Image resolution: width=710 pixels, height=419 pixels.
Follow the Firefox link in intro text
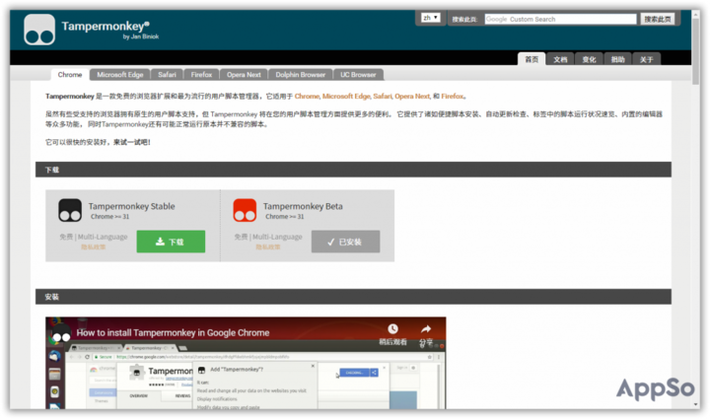[x=453, y=96]
